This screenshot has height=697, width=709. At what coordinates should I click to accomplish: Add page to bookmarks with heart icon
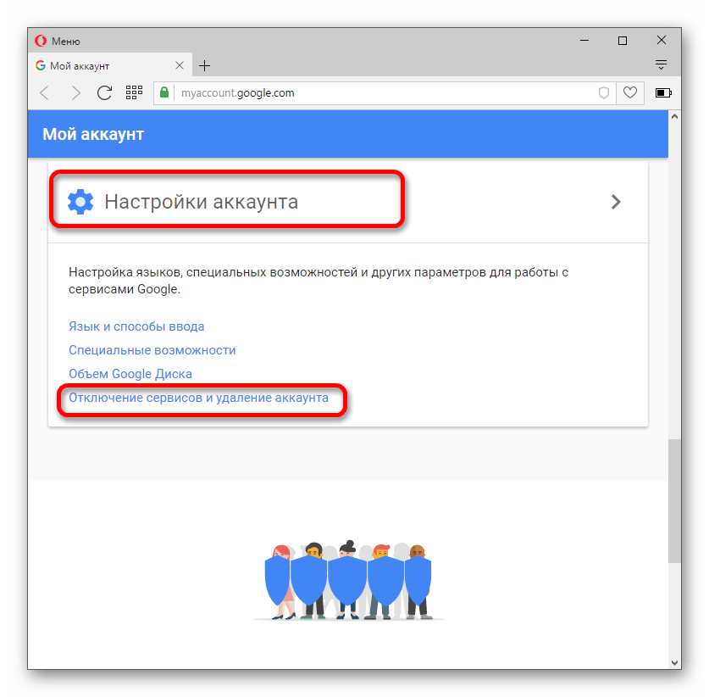click(x=630, y=92)
